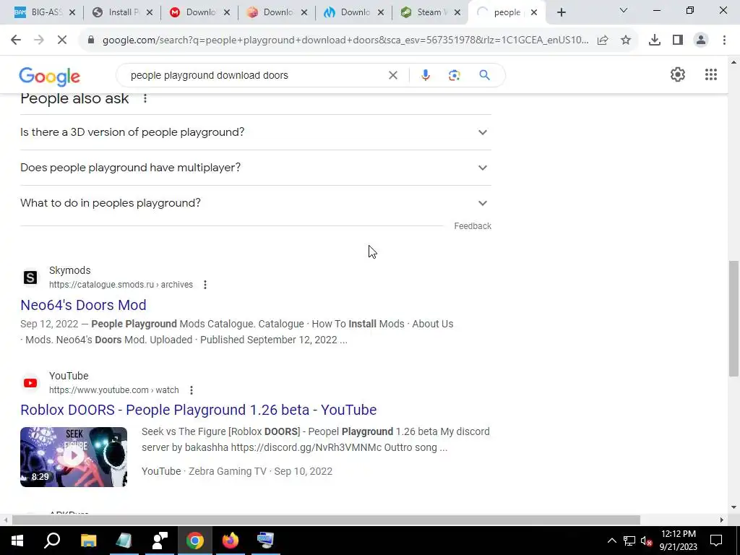
Task: Open the Windows Start menu
Action: [x=17, y=541]
